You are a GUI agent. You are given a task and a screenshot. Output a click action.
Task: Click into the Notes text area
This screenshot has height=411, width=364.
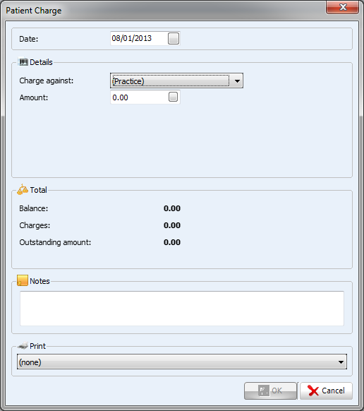[x=182, y=308]
